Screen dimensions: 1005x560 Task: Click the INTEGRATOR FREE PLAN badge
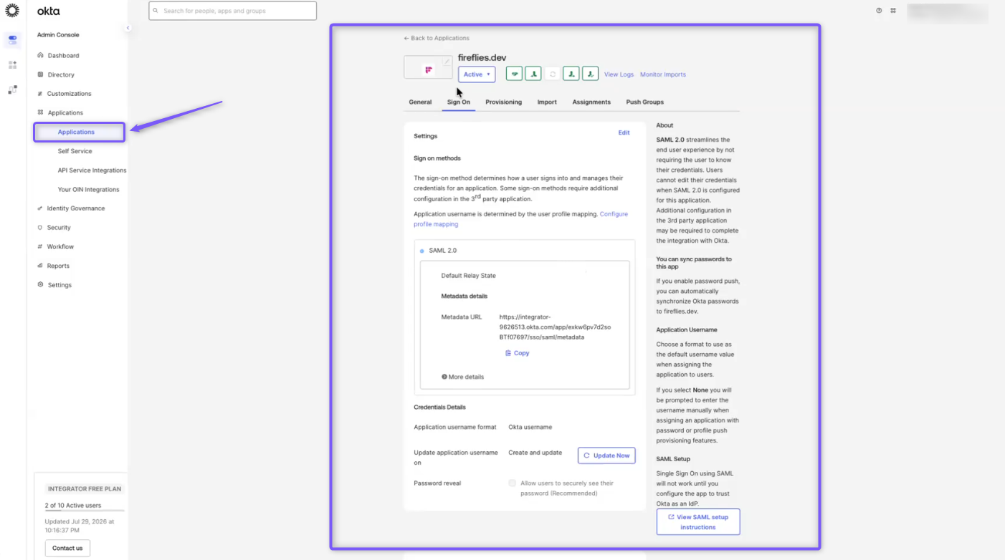pyautogui.click(x=85, y=489)
